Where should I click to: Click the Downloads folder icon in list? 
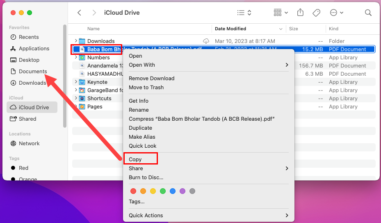[x=82, y=41]
